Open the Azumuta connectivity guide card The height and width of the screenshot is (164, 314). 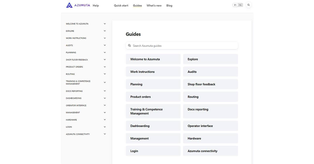[x=211, y=151]
